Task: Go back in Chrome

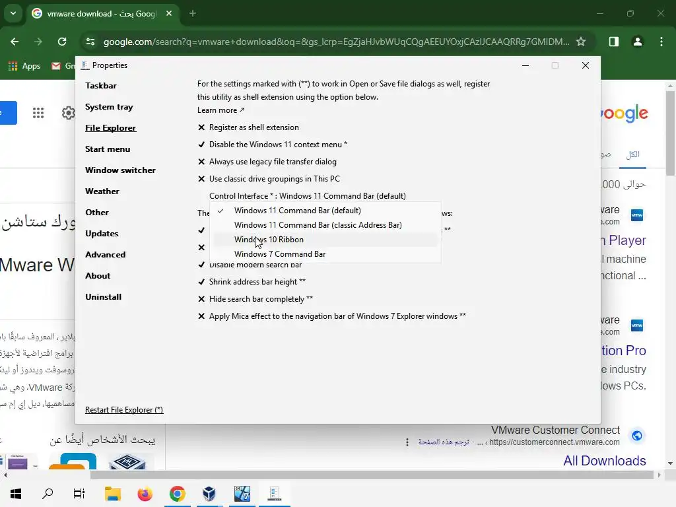Action: point(15,42)
